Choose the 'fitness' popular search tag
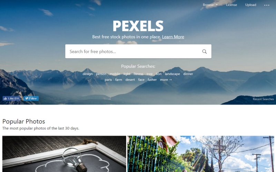This screenshot has width=276, height=172. tap(138, 74)
